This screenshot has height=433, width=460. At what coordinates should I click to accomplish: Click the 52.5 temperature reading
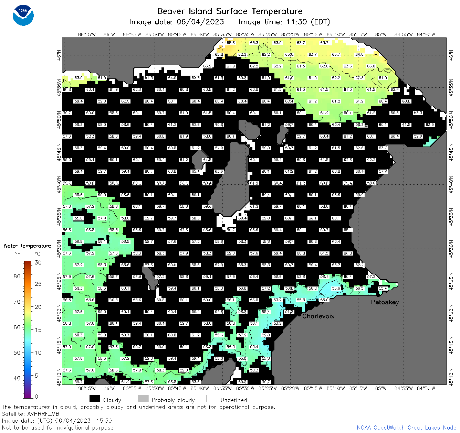[219, 358]
